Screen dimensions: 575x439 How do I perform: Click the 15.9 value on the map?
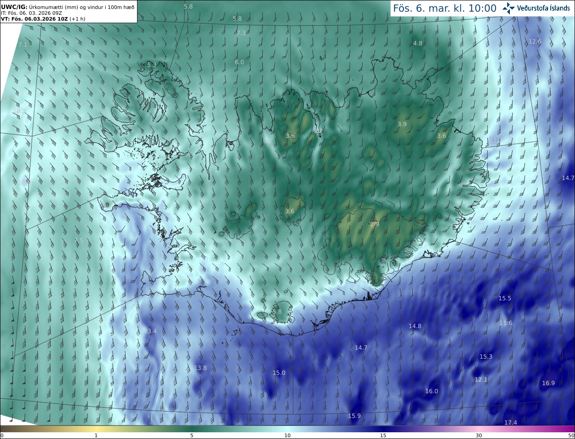pyautogui.click(x=354, y=416)
